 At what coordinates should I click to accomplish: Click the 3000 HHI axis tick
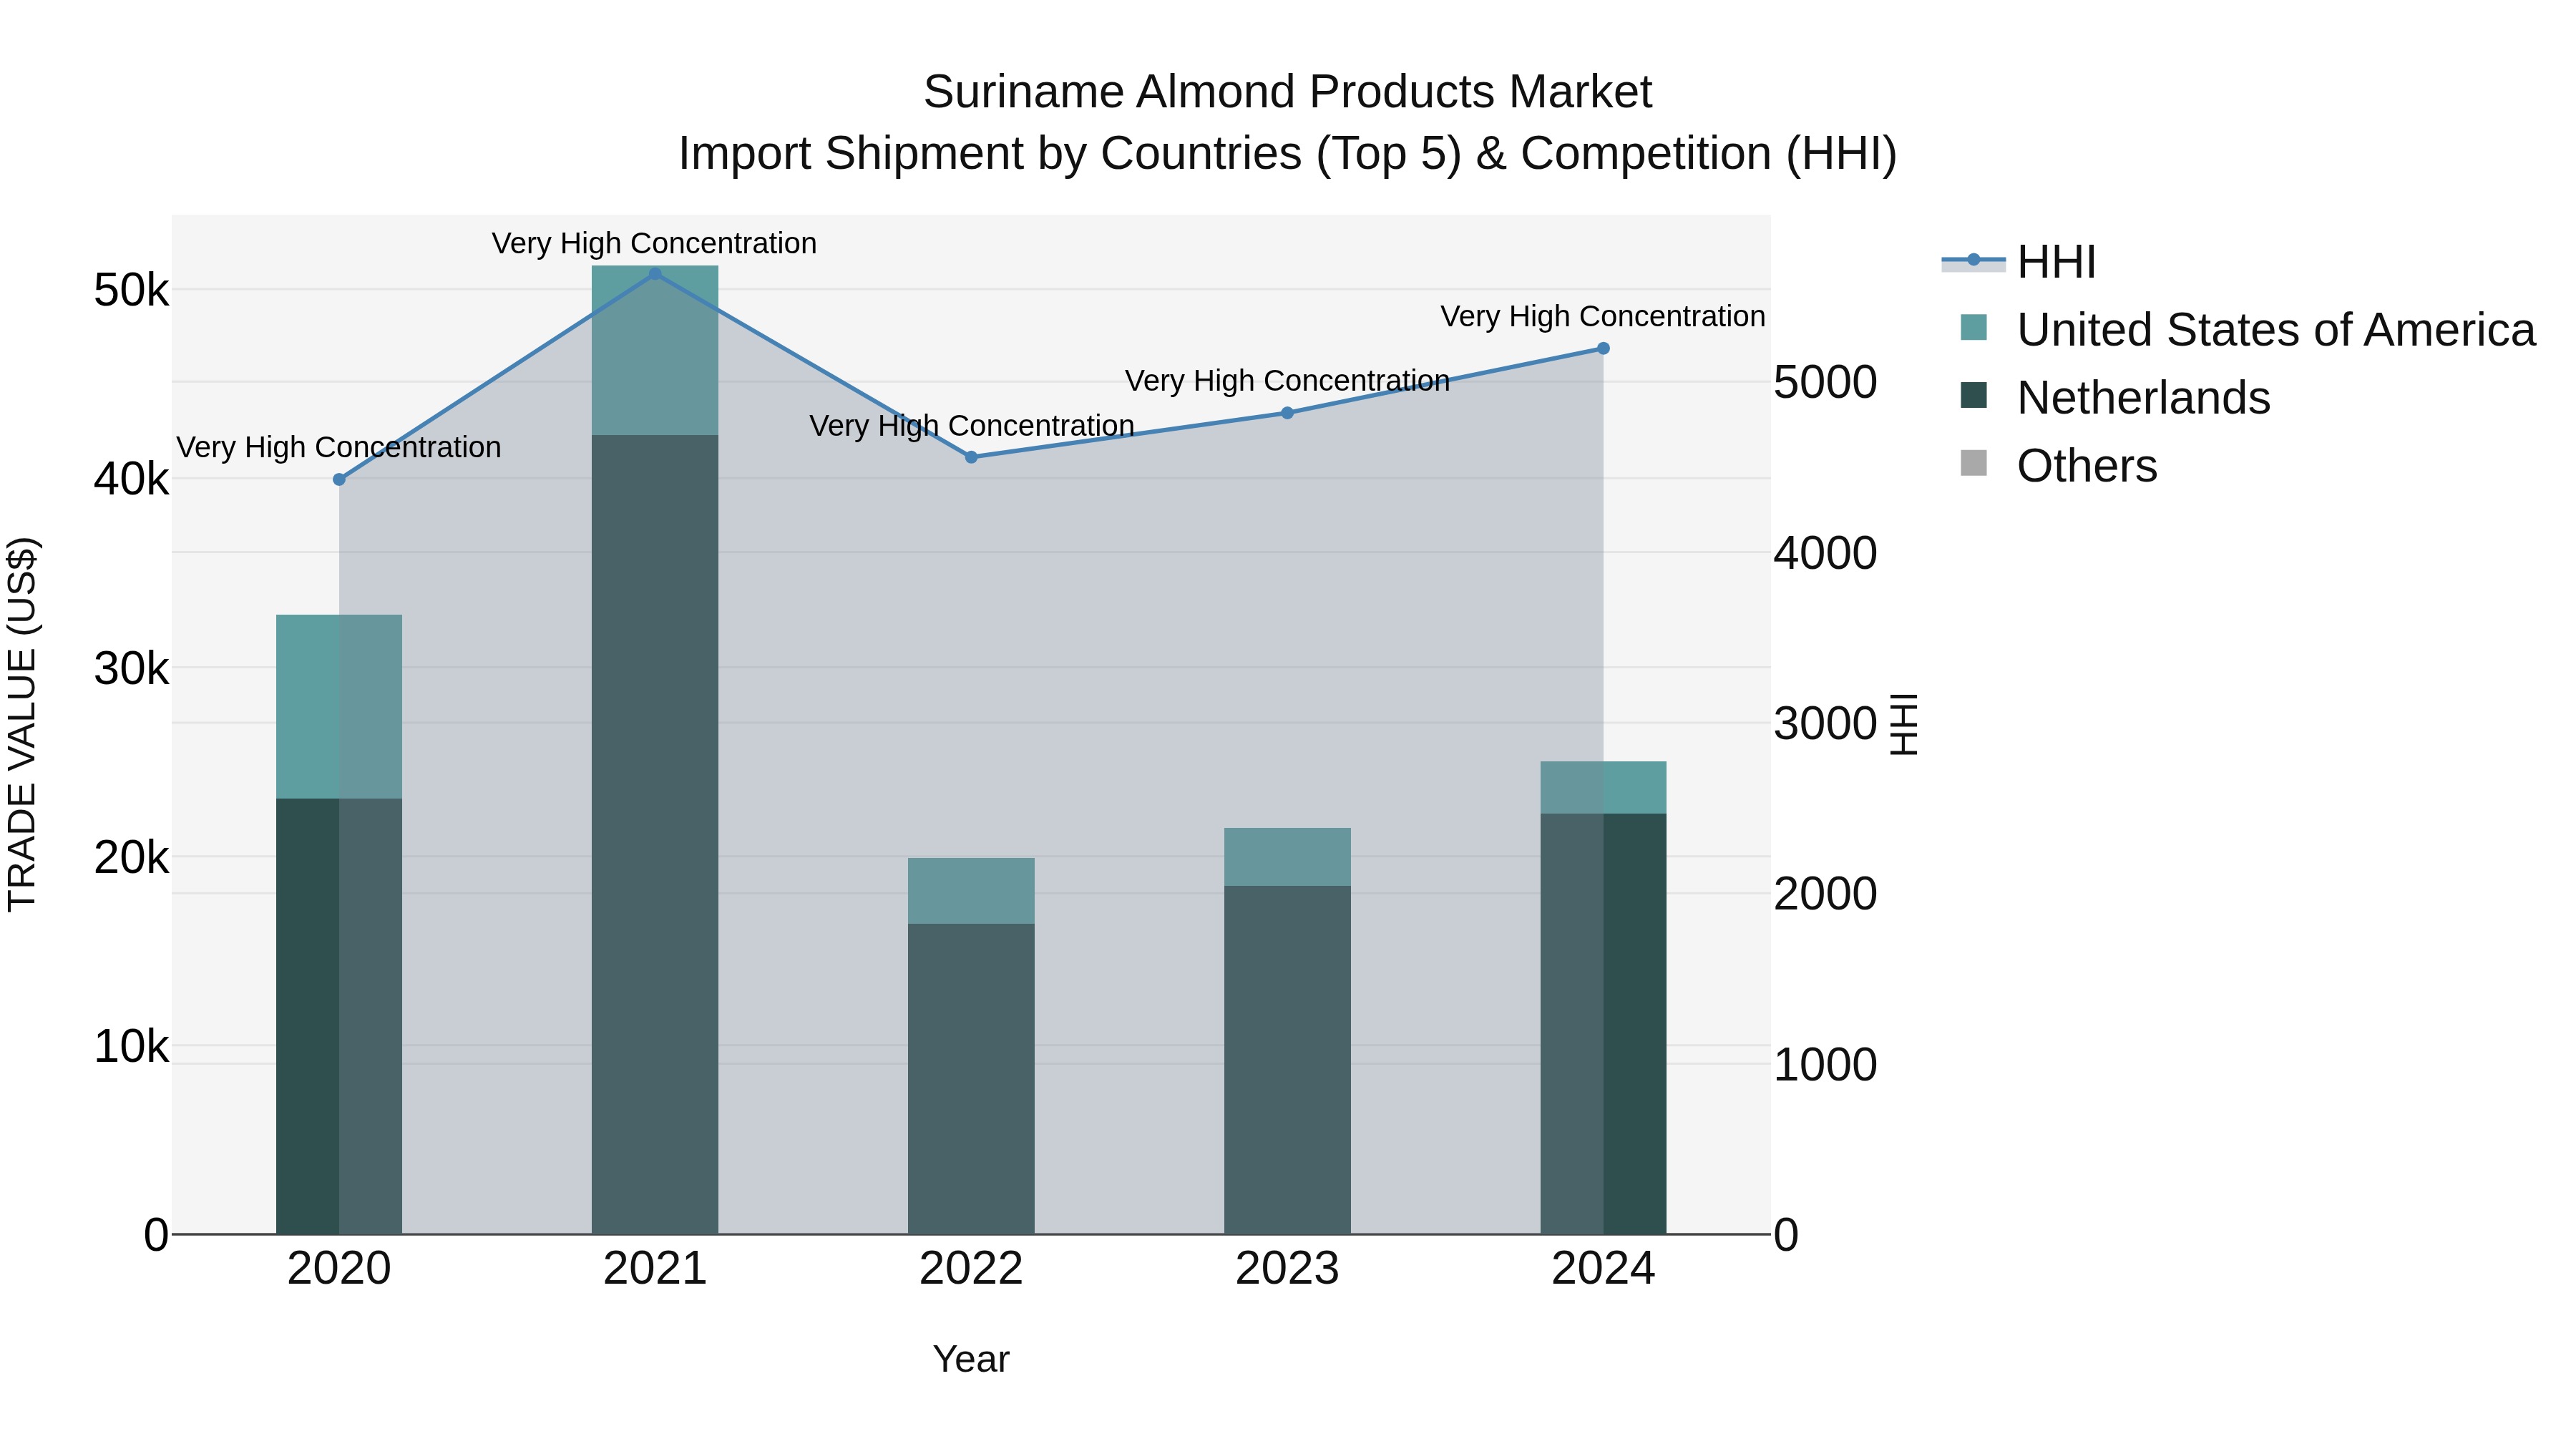(x=1826, y=724)
